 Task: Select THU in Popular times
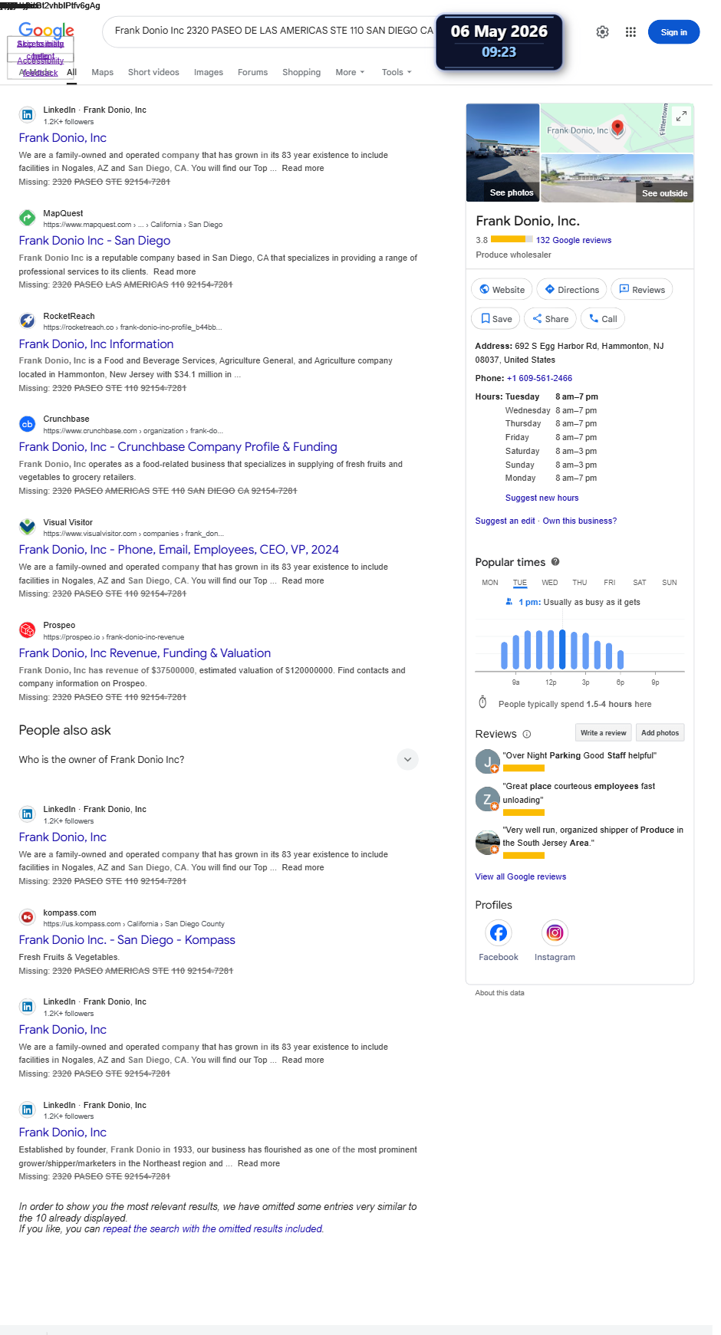[x=580, y=583]
